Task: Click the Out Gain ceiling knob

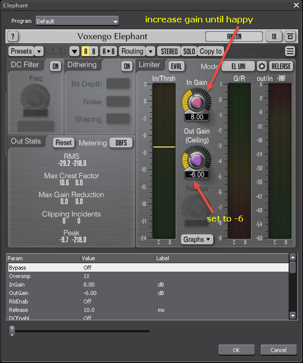Action: pyautogui.click(x=196, y=160)
